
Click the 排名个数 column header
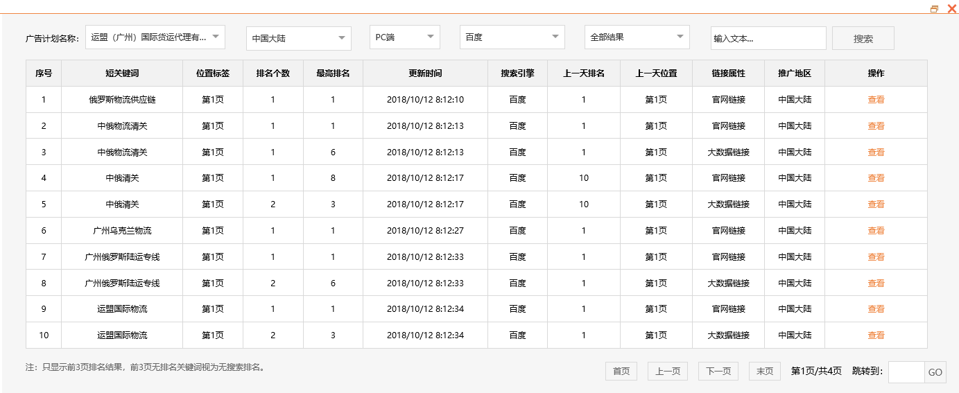click(x=273, y=73)
